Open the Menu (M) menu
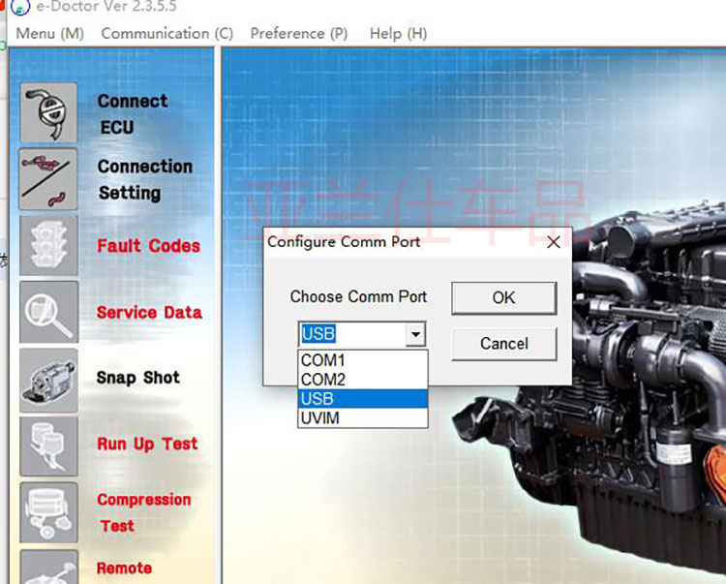Image resolution: width=726 pixels, height=584 pixels. 50,33
